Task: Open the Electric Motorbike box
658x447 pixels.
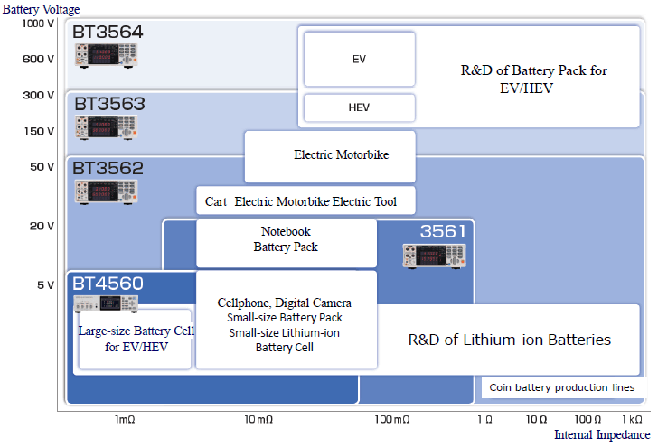Action: 330,155
